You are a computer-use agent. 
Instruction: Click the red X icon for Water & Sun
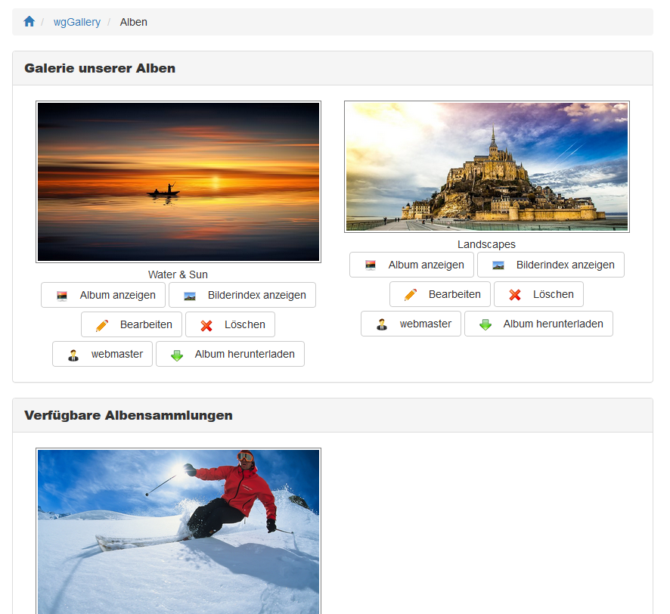[206, 325]
